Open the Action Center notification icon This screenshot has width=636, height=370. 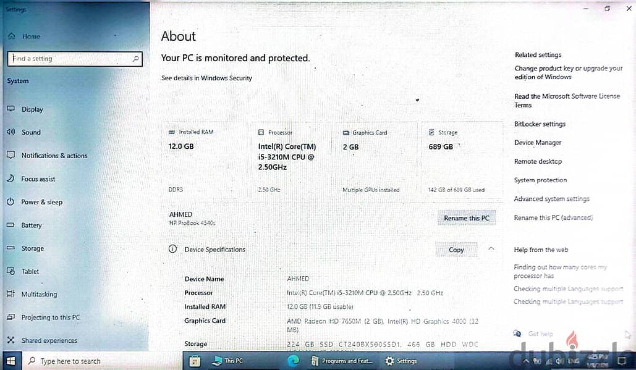pyautogui.click(x=621, y=361)
